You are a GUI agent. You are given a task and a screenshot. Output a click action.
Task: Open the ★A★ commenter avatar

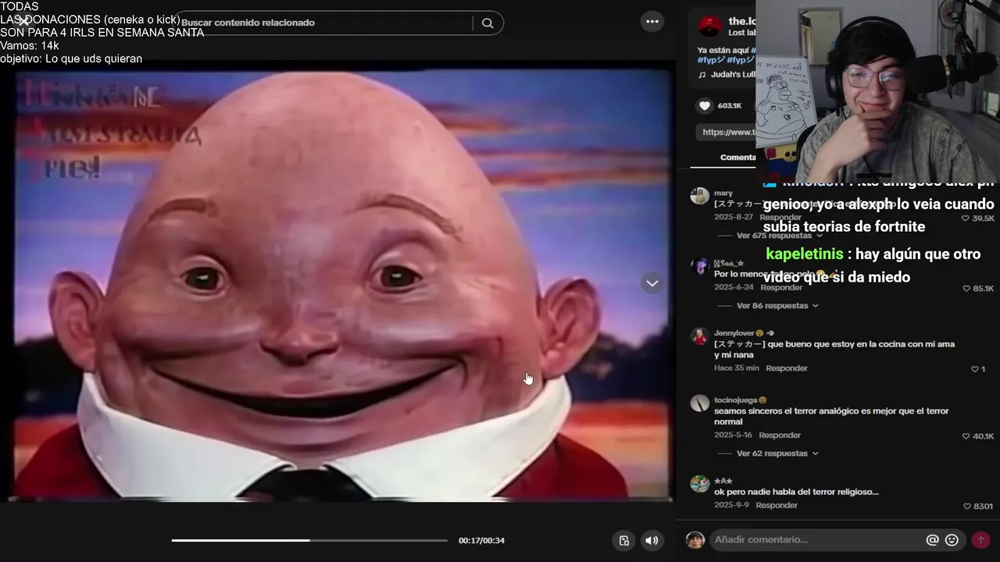(699, 483)
